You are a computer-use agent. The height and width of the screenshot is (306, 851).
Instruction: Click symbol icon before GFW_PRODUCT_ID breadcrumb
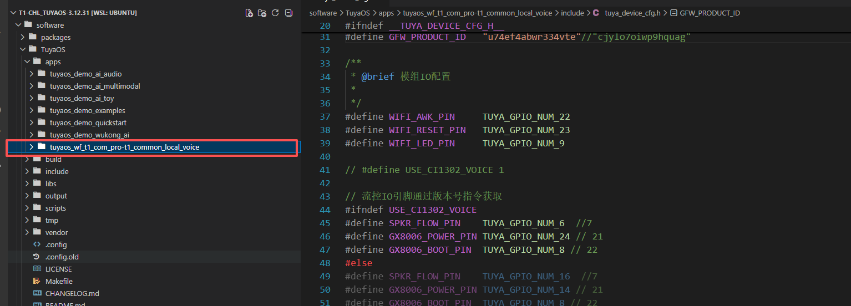click(x=673, y=13)
